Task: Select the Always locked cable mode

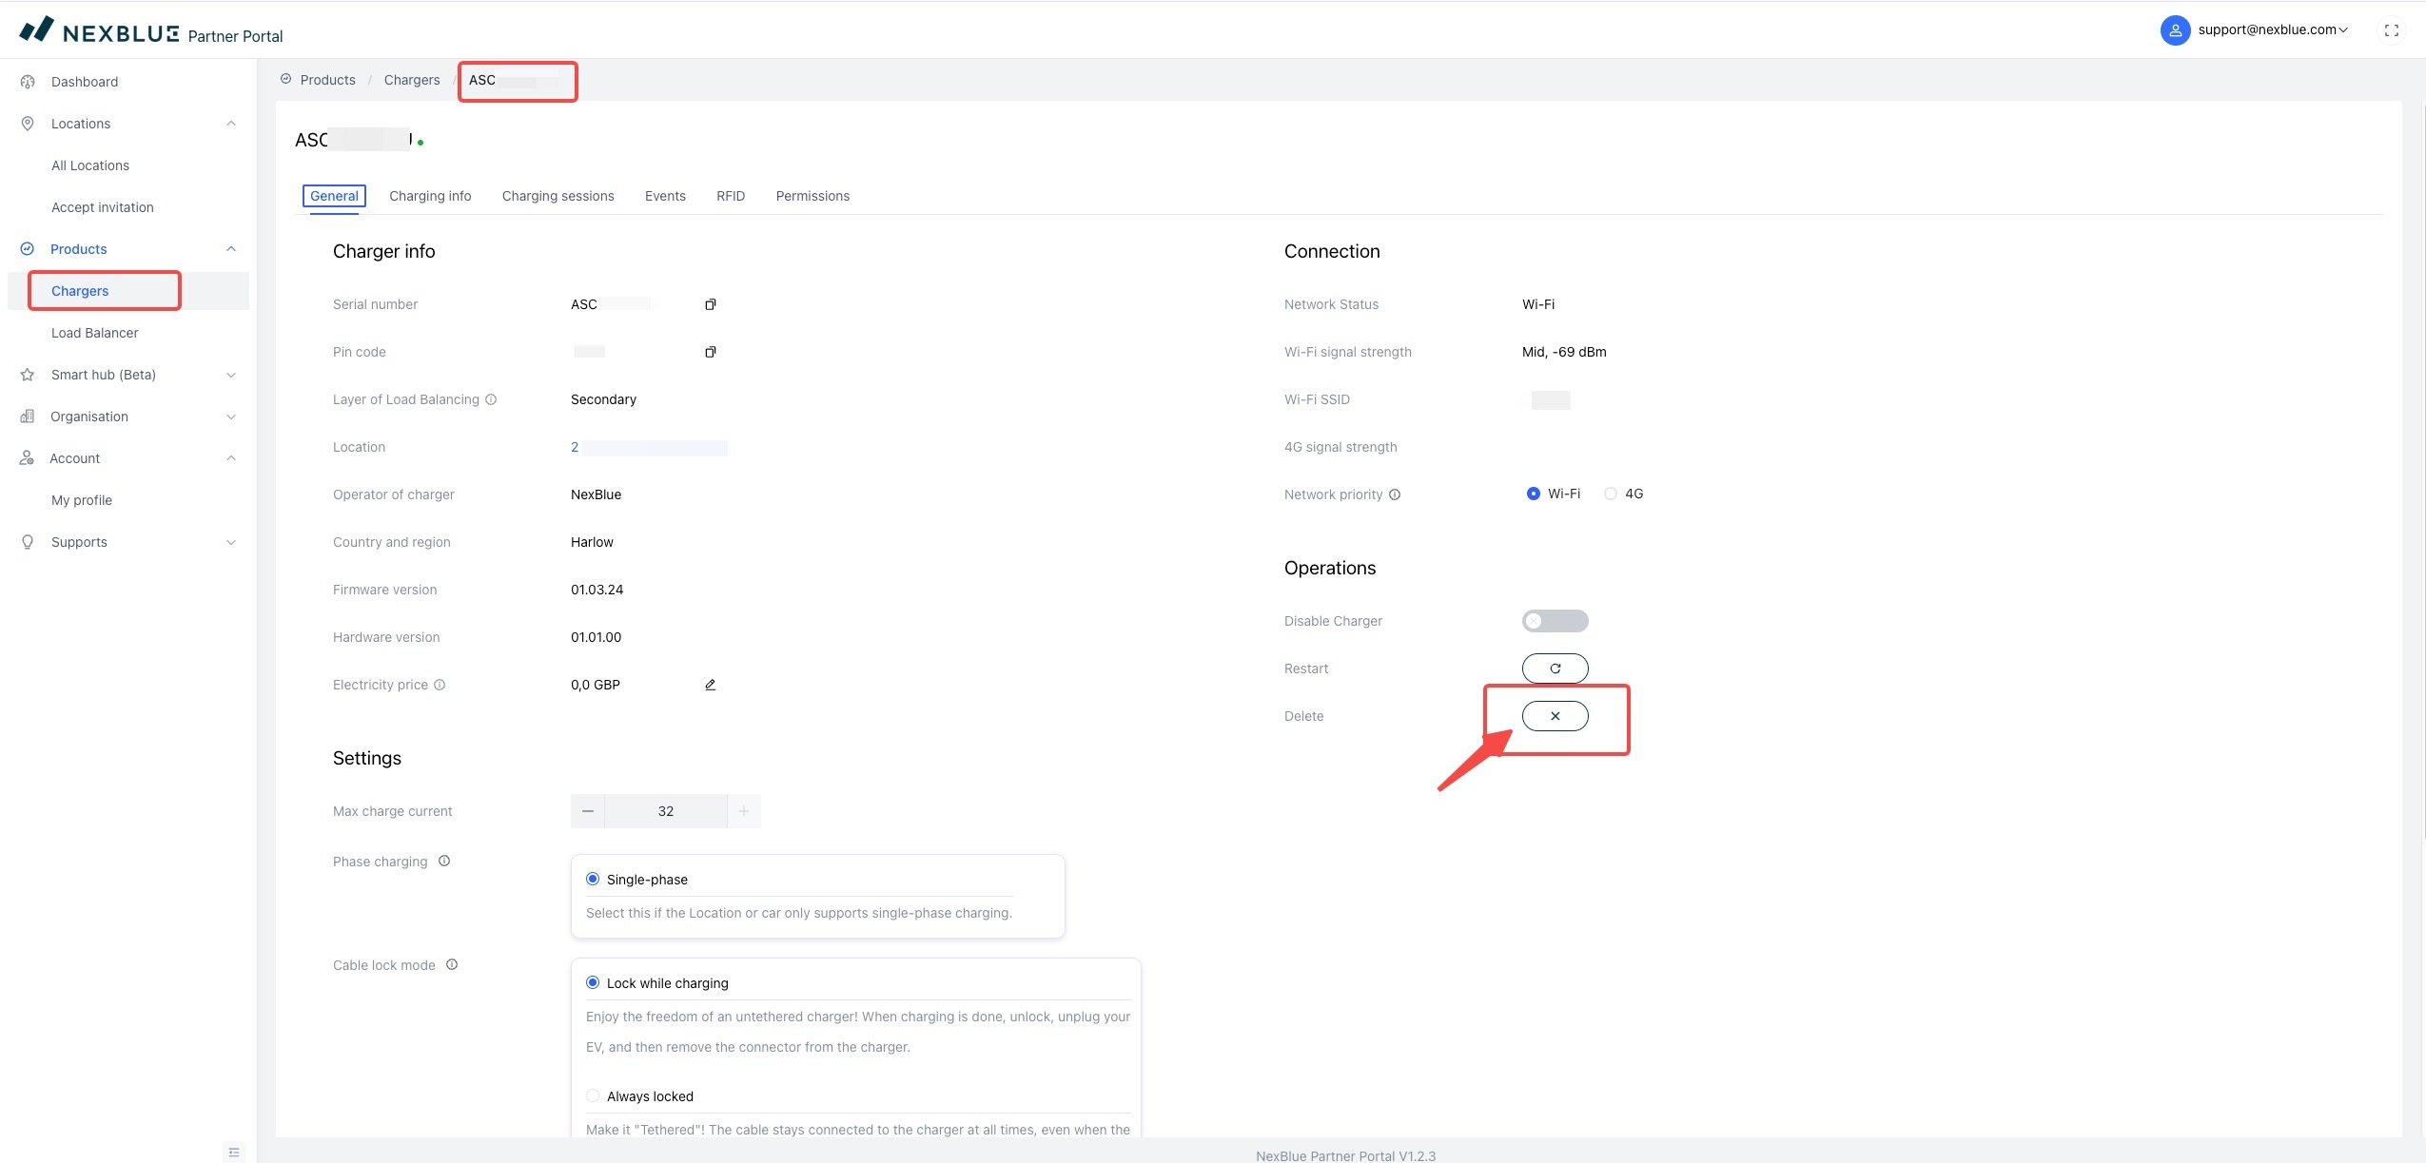Action: click(593, 1095)
